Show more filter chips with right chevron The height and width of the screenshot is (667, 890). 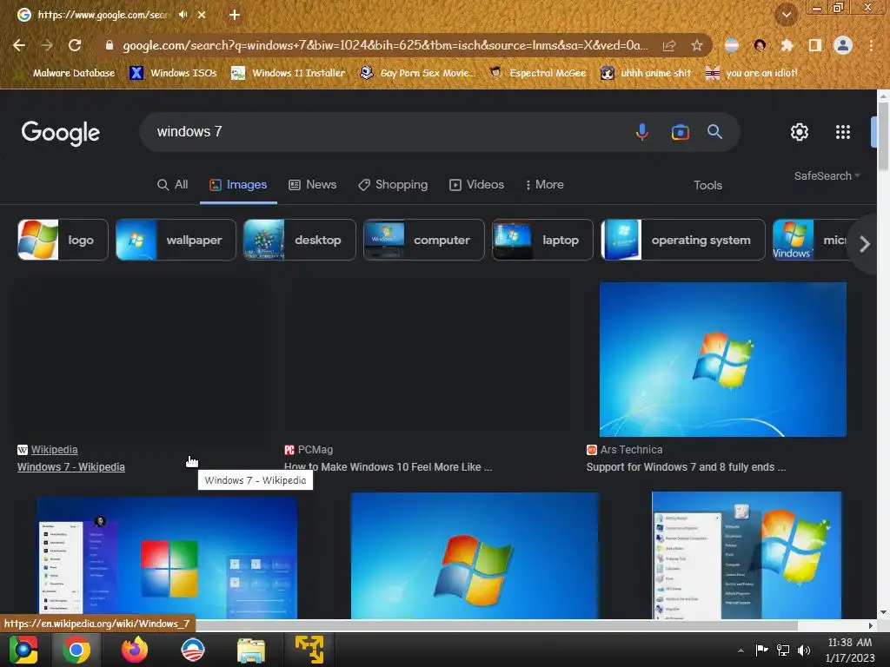(x=865, y=244)
